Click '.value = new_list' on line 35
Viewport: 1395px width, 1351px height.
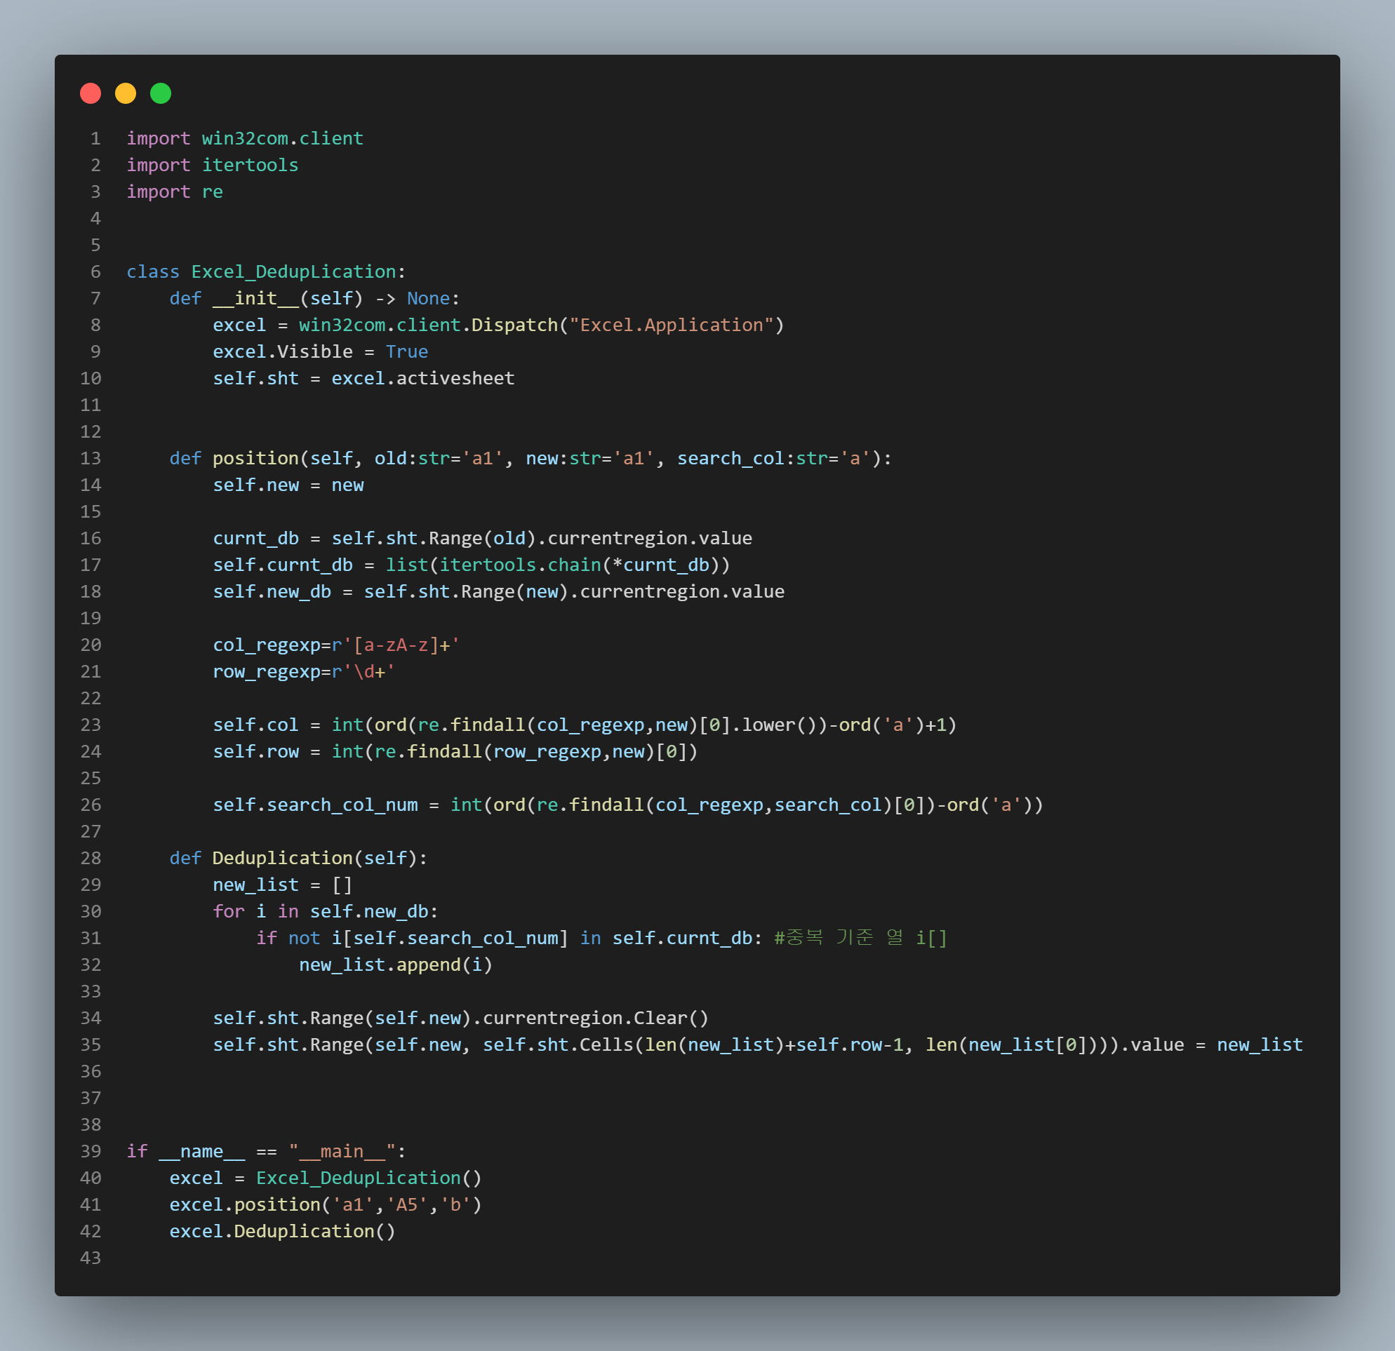1211,1045
